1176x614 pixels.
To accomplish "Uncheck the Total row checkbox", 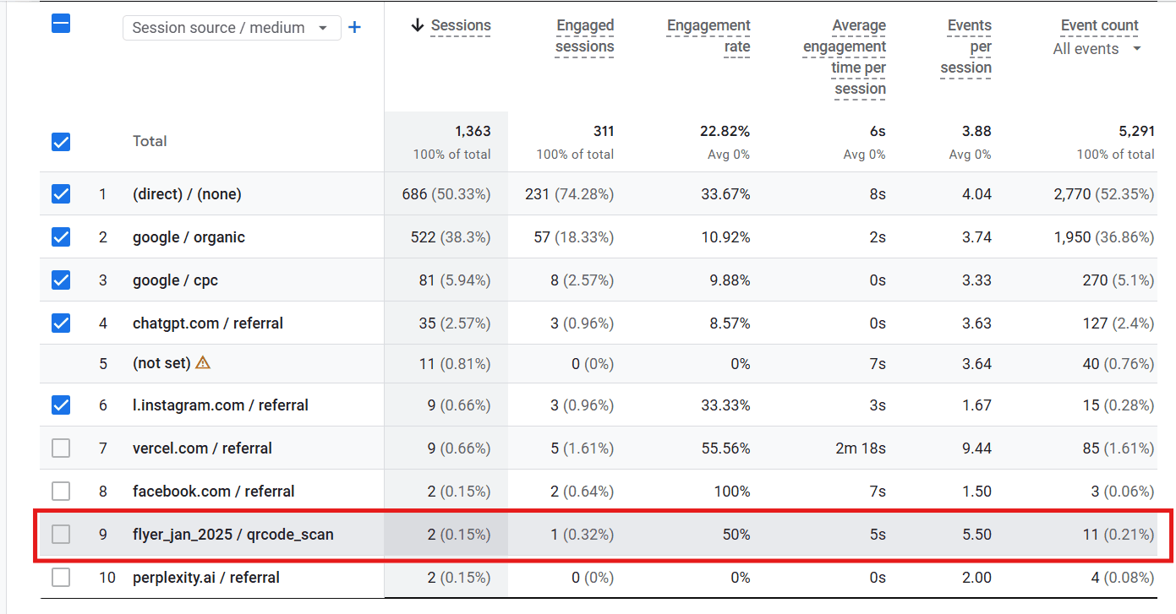I will tap(61, 142).
